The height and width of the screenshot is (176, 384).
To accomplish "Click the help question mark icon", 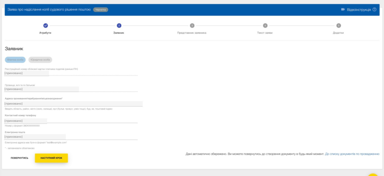I will coord(375,9).
